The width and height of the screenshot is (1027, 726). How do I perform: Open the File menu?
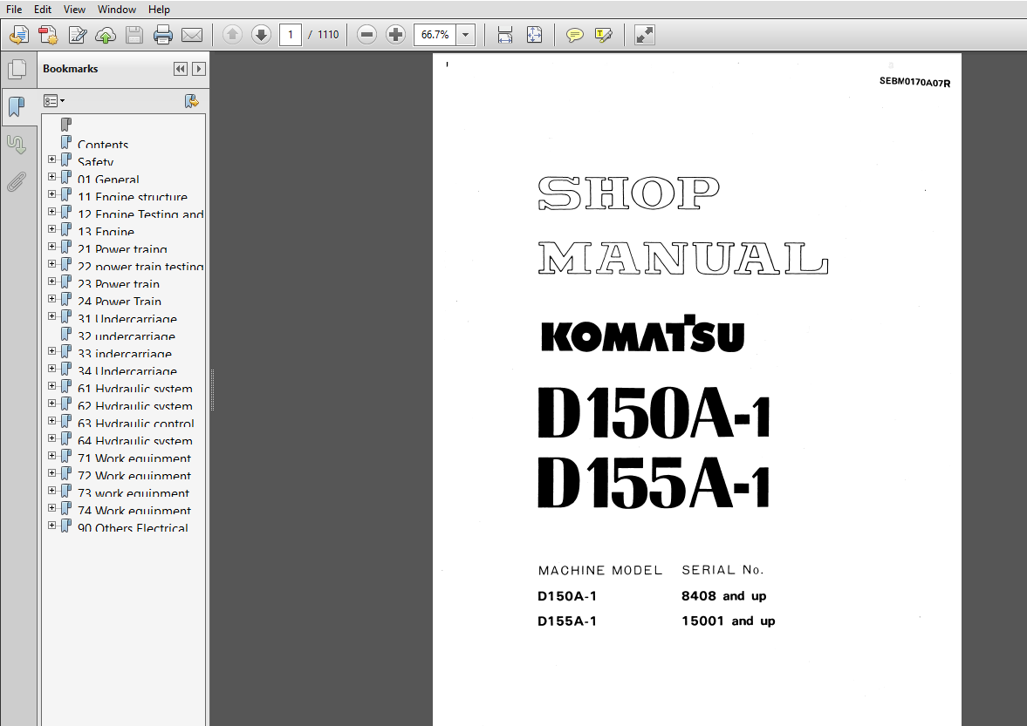pos(14,10)
